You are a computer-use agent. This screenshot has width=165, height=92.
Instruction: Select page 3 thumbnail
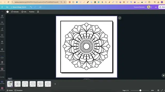tap(25, 84)
